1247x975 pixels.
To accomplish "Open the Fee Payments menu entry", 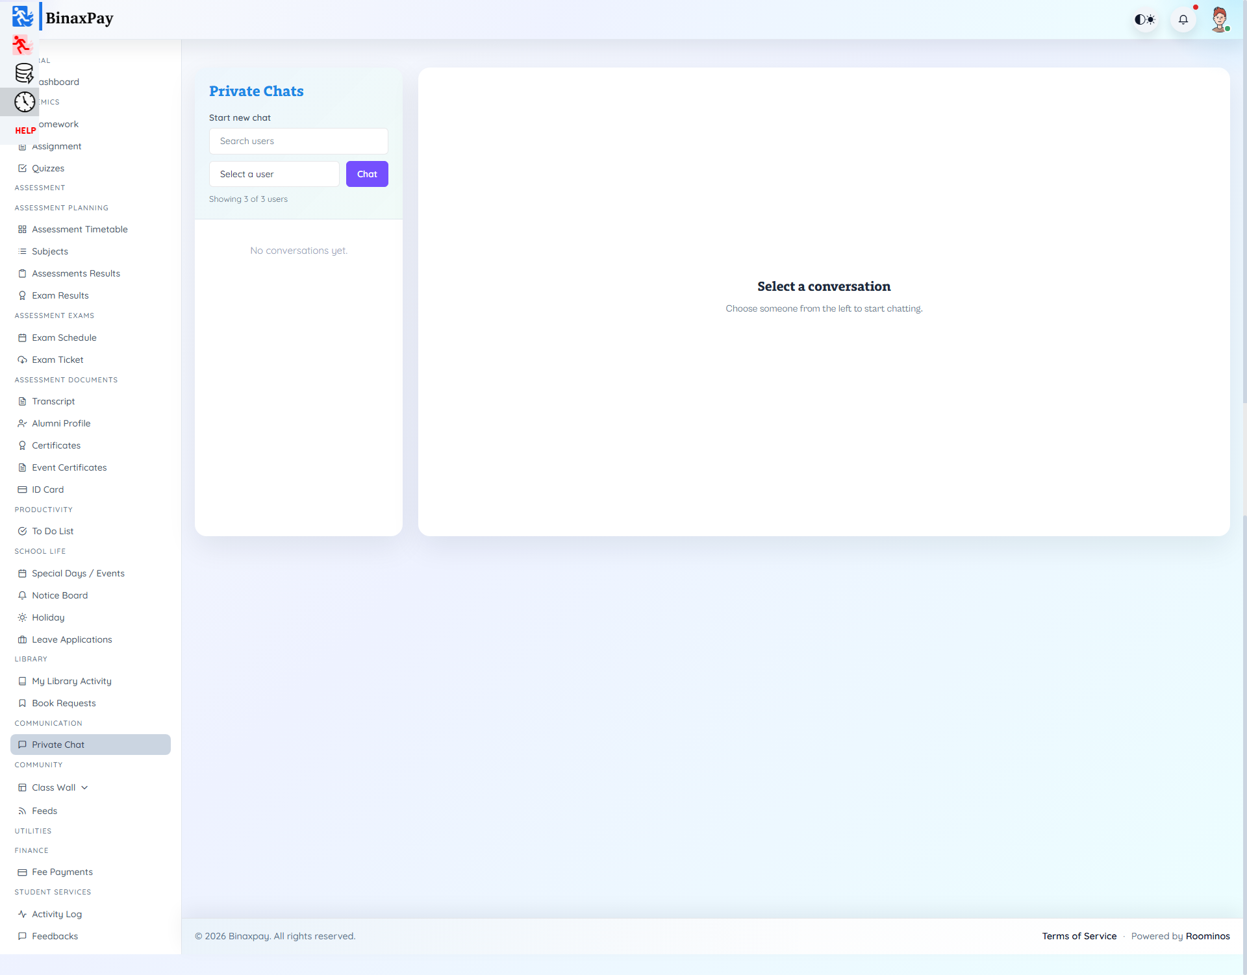I will 62,872.
